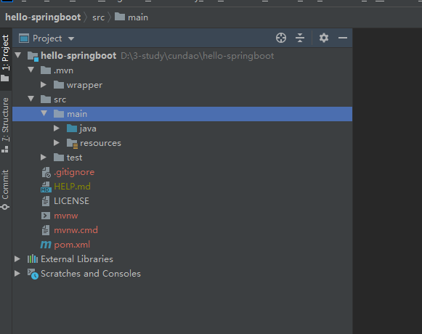The width and height of the screenshot is (422, 334).
Task: Select the mvnw script file
Action: [65, 216]
